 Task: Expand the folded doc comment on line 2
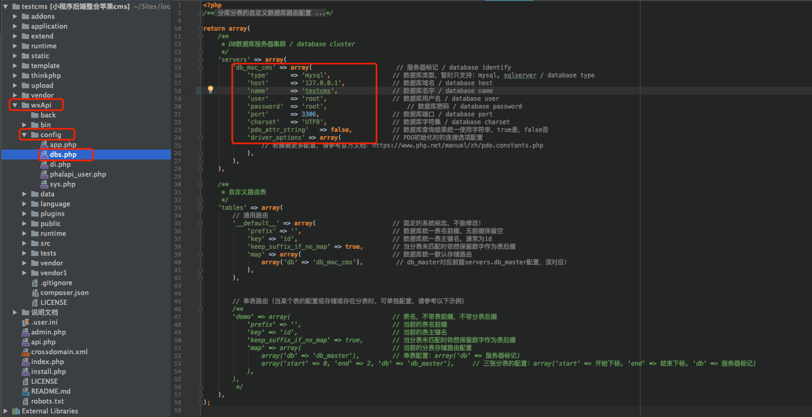pyautogui.click(x=200, y=13)
